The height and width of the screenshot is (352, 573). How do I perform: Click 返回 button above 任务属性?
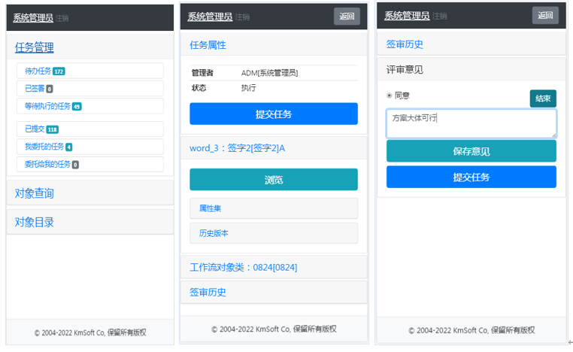point(347,17)
